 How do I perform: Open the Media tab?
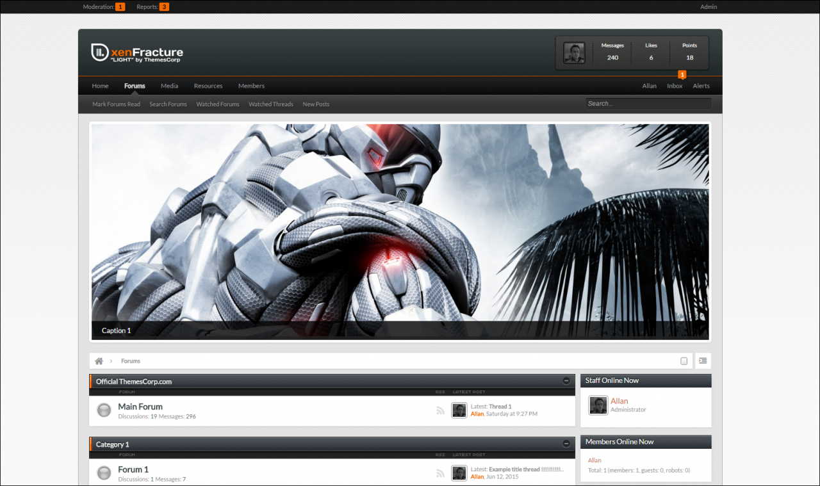pyautogui.click(x=169, y=86)
